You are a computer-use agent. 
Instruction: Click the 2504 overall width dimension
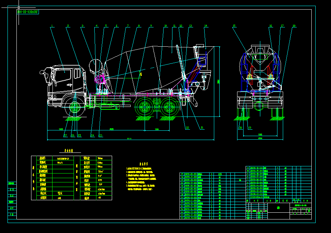260,138
